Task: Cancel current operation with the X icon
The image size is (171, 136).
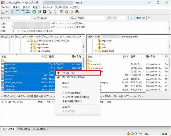Action: (44, 12)
